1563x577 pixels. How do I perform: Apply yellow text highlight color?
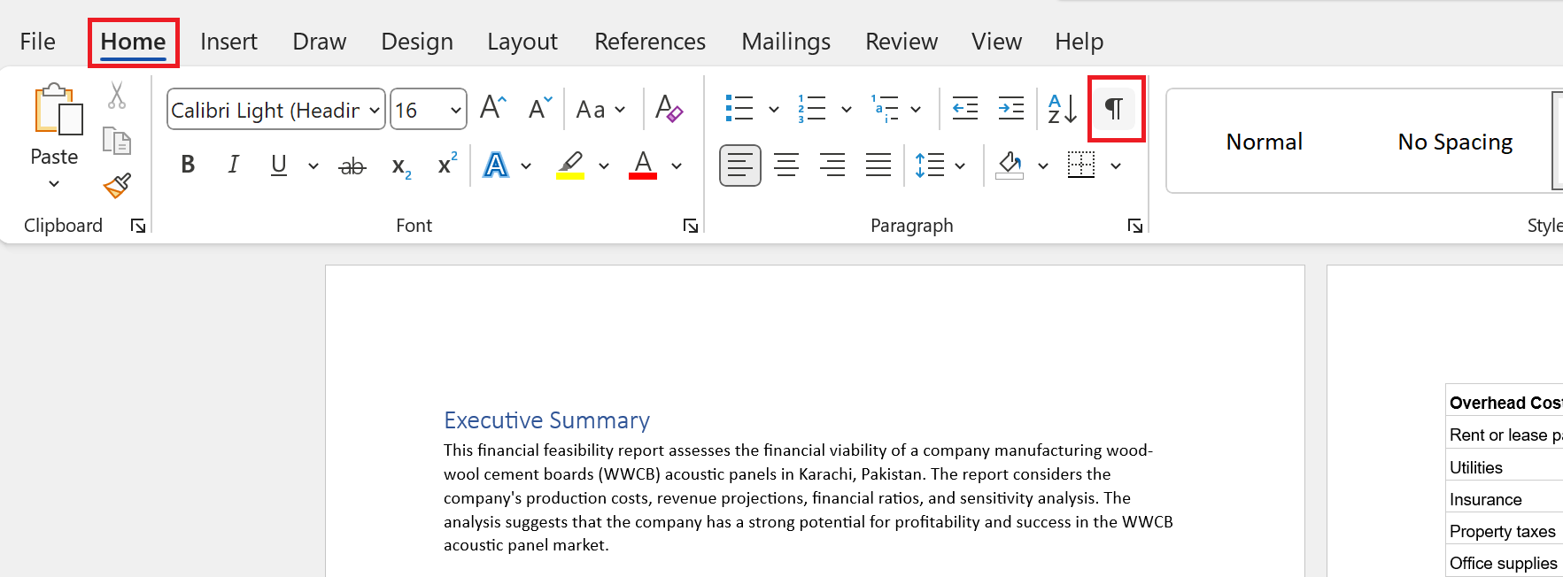pyautogui.click(x=570, y=165)
